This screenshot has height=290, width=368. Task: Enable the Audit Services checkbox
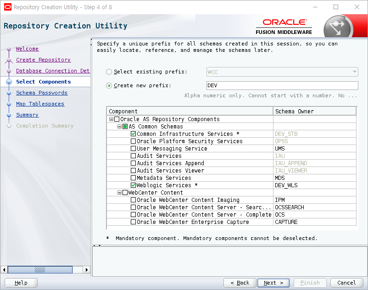[134, 156]
